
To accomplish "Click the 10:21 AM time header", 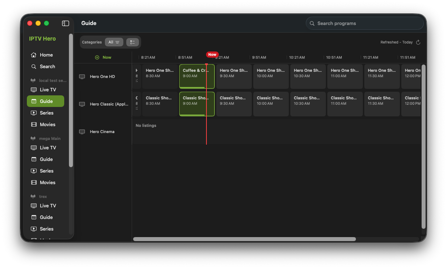I will coord(297,57).
